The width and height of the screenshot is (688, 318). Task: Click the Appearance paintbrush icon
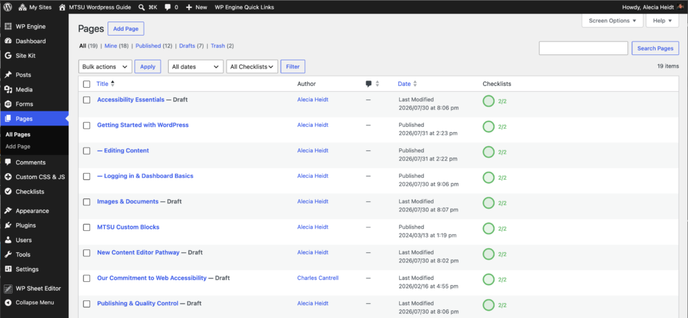[8, 211]
